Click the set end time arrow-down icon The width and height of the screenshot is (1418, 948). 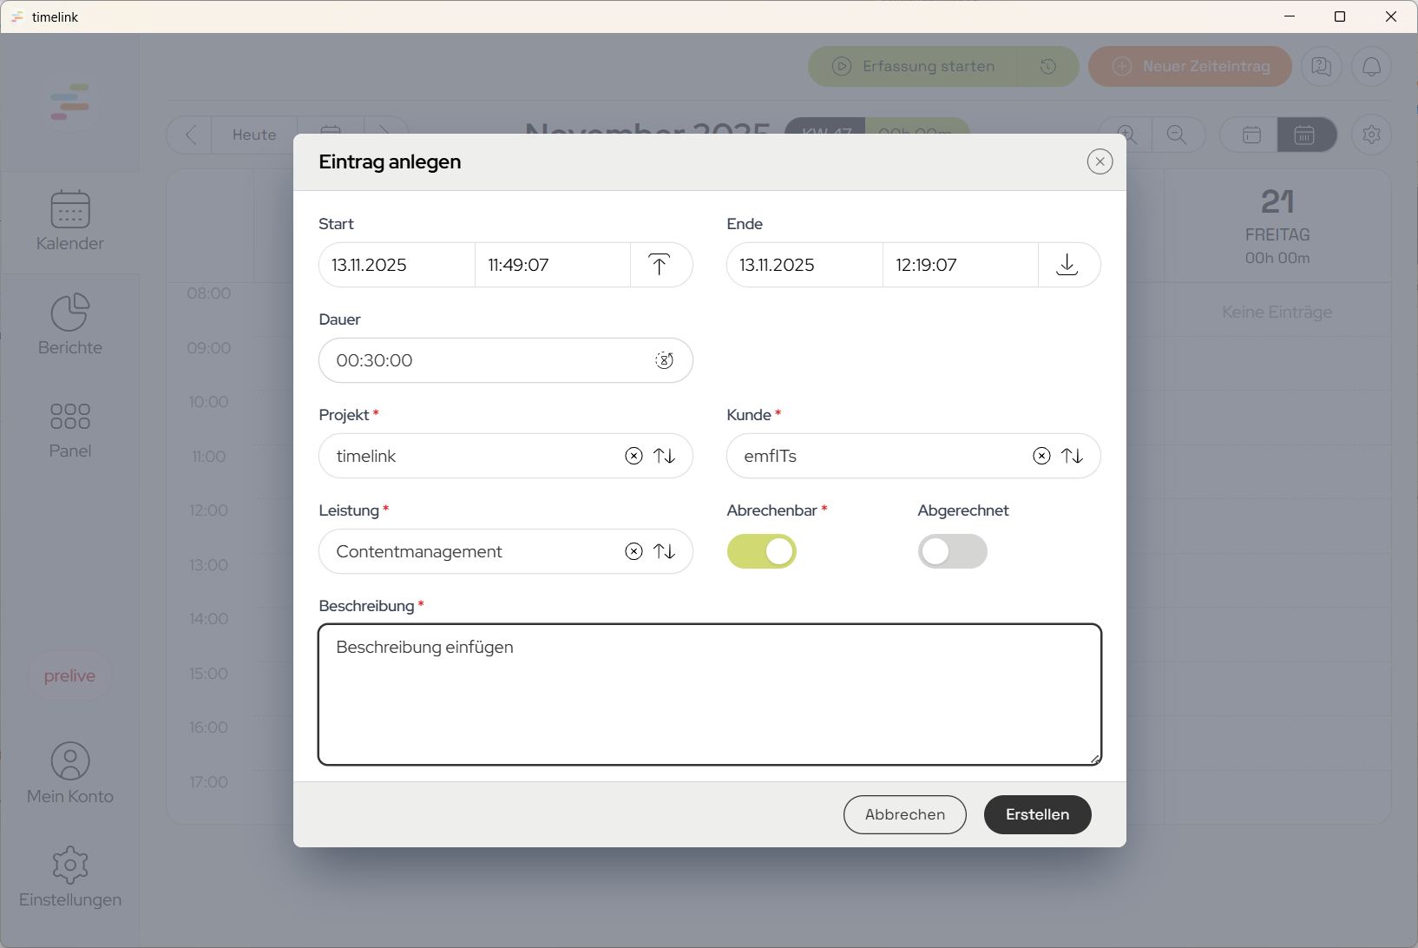[1067, 265]
